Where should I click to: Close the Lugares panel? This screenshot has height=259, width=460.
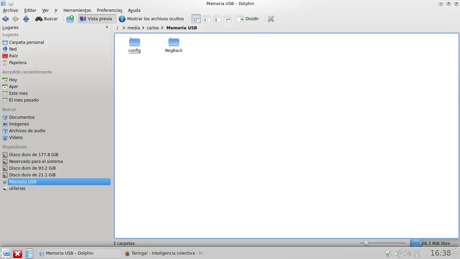pyautogui.click(x=107, y=27)
